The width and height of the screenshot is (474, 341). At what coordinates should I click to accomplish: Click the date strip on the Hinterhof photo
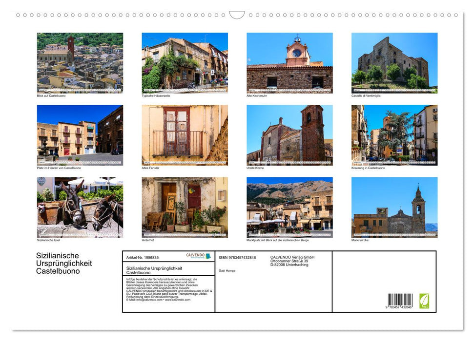tap(185, 234)
